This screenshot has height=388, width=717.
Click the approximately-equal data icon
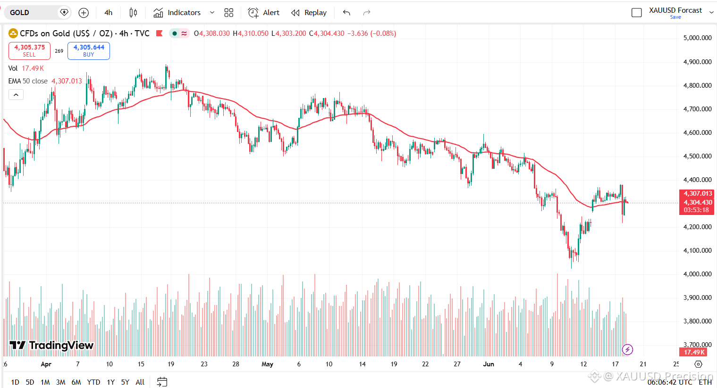tap(184, 33)
